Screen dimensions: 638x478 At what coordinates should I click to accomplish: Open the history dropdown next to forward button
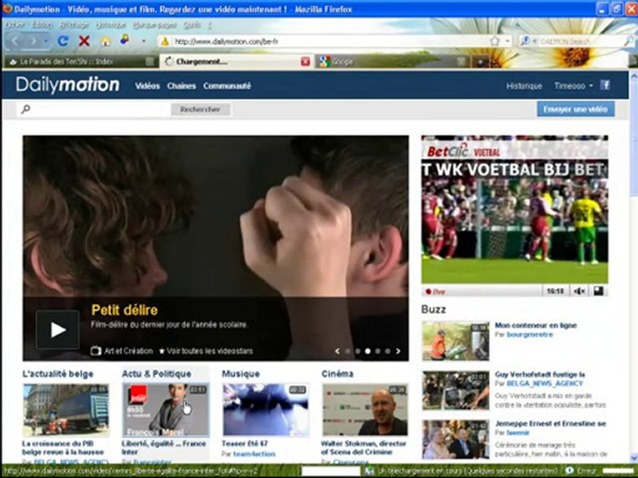(x=46, y=41)
